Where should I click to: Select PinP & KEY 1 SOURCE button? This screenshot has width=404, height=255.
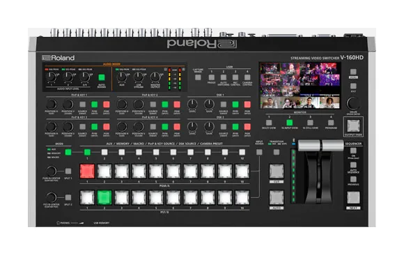tap(82, 105)
